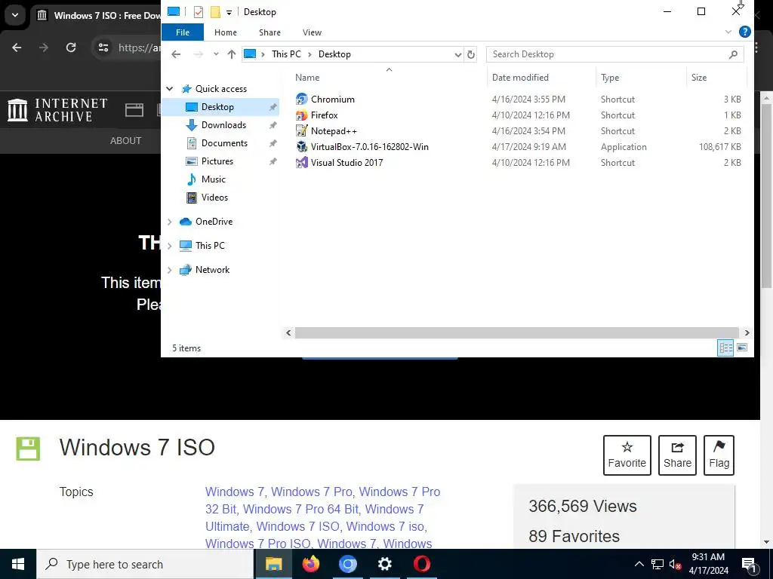The width and height of the screenshot is (773, 579).
Task: Expand the OneDrive tree node
Action: point(170,222)
